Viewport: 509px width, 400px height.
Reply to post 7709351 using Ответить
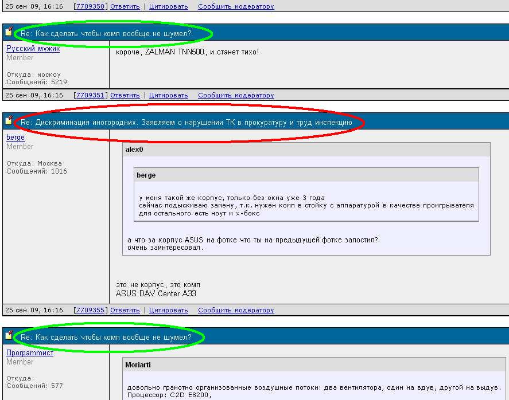[125, 95]
